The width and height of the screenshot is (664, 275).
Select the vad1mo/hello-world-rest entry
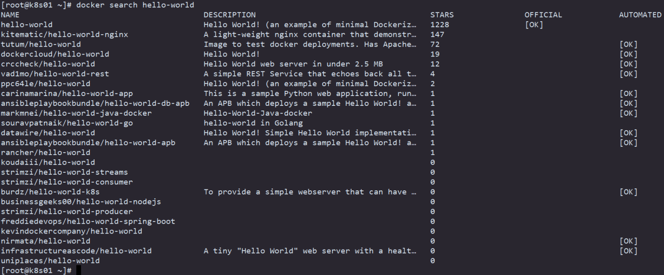55,74
